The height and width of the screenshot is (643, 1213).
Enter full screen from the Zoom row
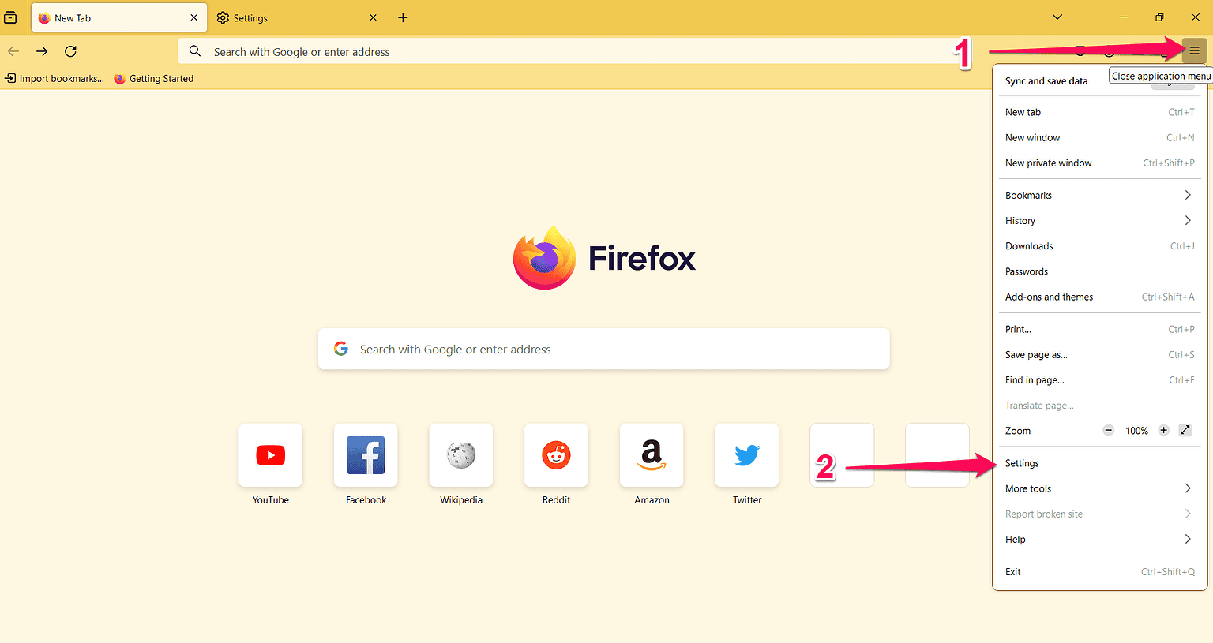[x=1185, y=431]
